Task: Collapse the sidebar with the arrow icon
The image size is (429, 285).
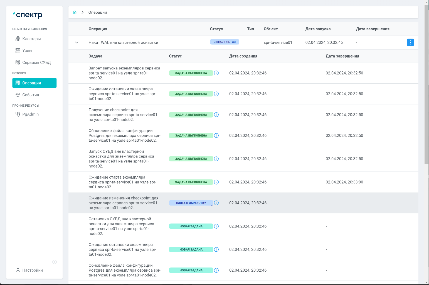Action: (55, 262)
